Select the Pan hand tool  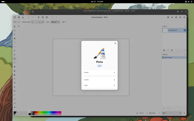click(x=15, y=38)
